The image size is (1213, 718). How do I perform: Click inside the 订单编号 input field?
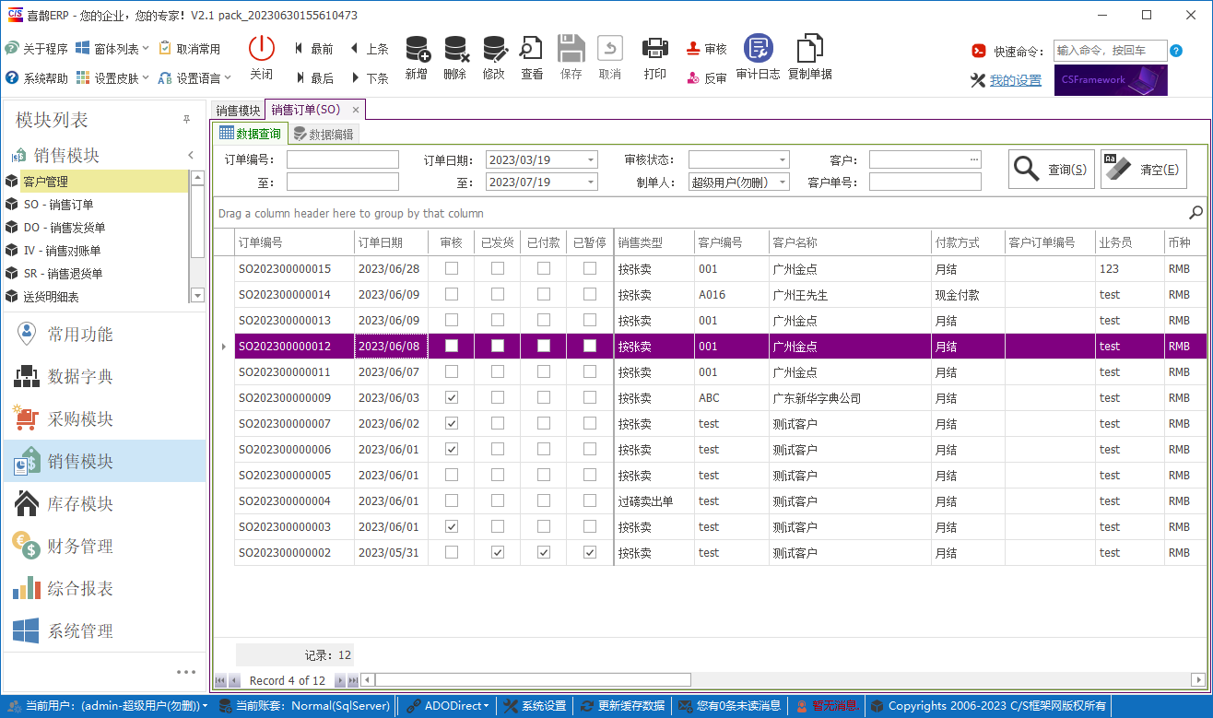tap(342, 159)
